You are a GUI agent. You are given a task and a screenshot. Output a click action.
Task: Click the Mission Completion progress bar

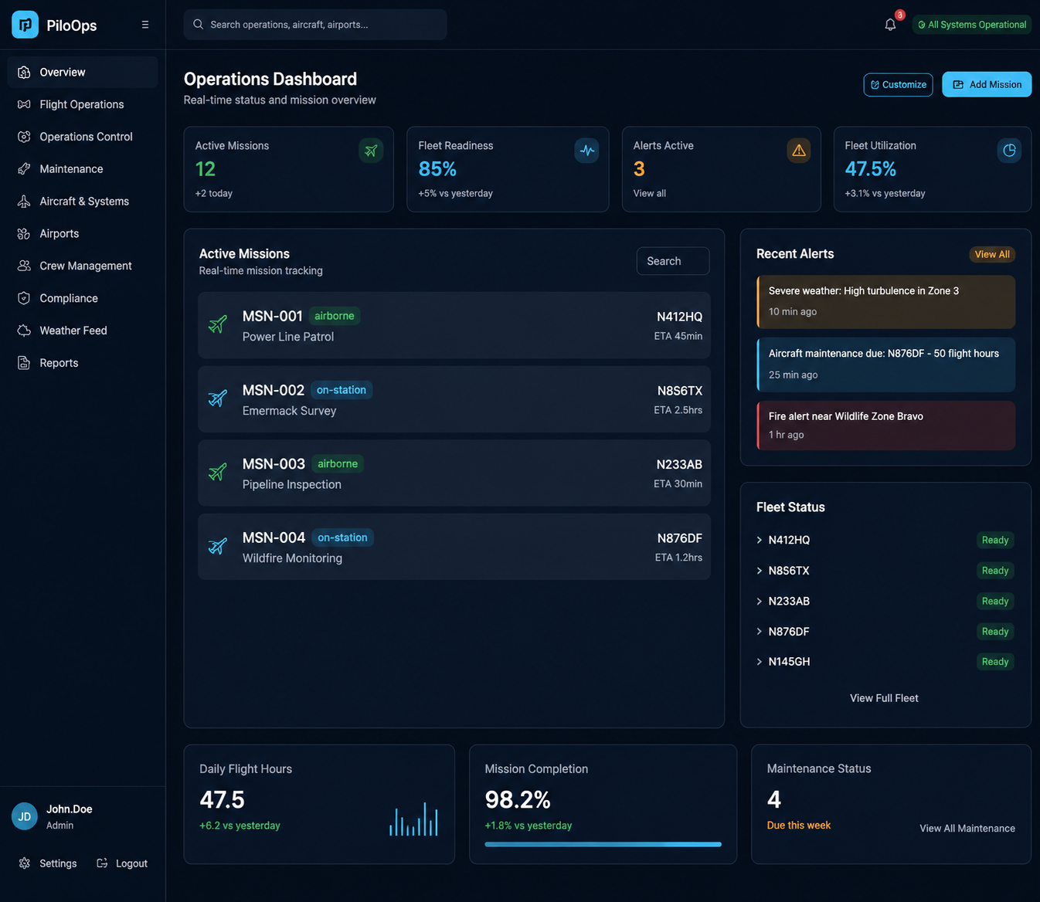click(x=603, y=844)
